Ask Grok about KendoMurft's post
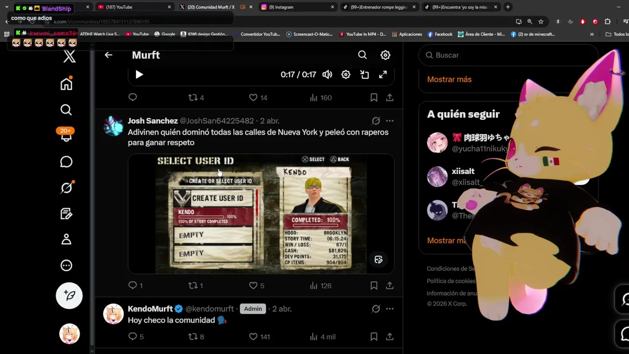The height and width of the screenshot is (354, 629). click(376, 309)
